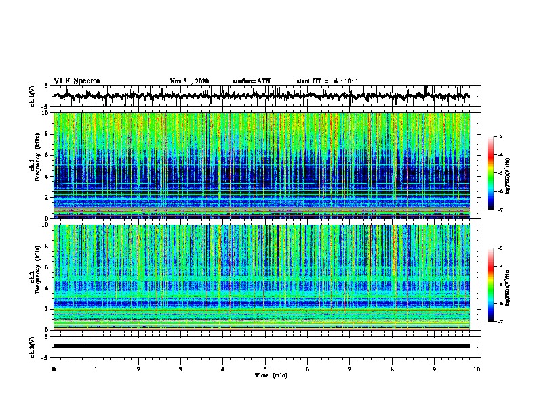Viewport: 537px width, 414px height.
Task: Click the ch.1 spectrogram panel
Action: 261,165
